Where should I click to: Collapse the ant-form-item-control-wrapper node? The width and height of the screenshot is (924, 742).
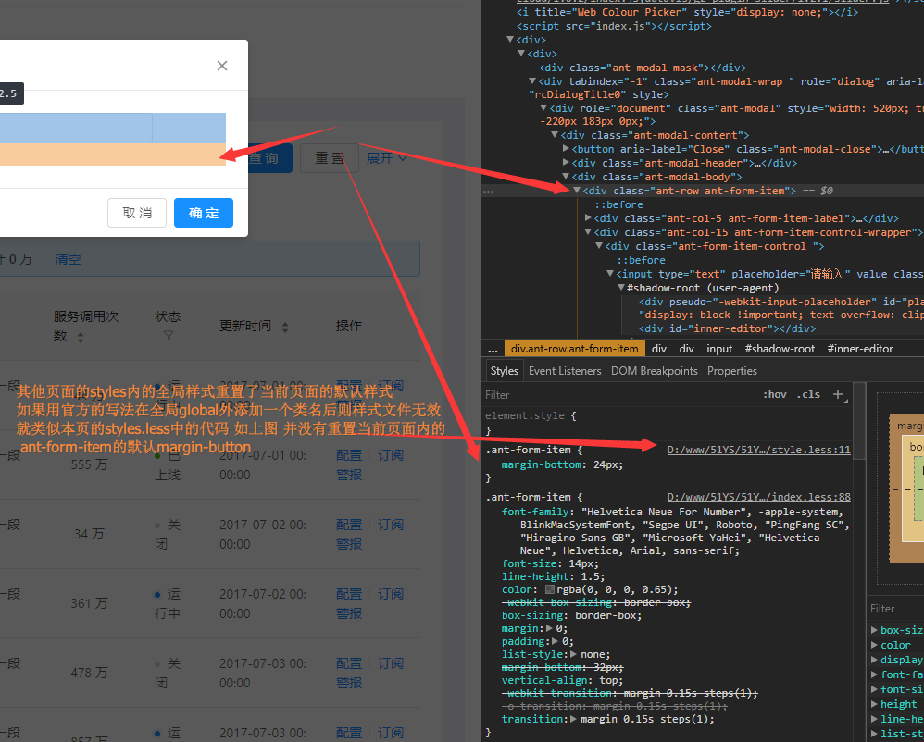tap(588, 232)
